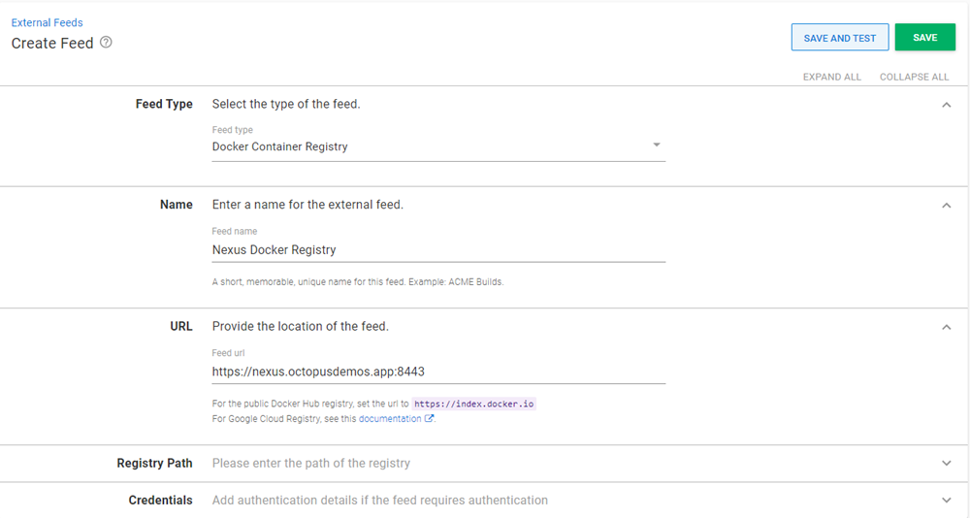Open the external link icon after documentation
This screenshot has height=518, width=970.
pos(428,418)
